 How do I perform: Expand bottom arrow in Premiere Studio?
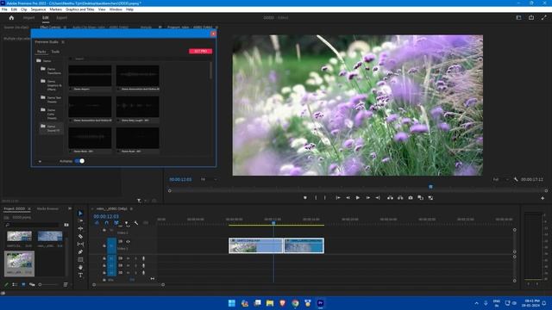40,161
